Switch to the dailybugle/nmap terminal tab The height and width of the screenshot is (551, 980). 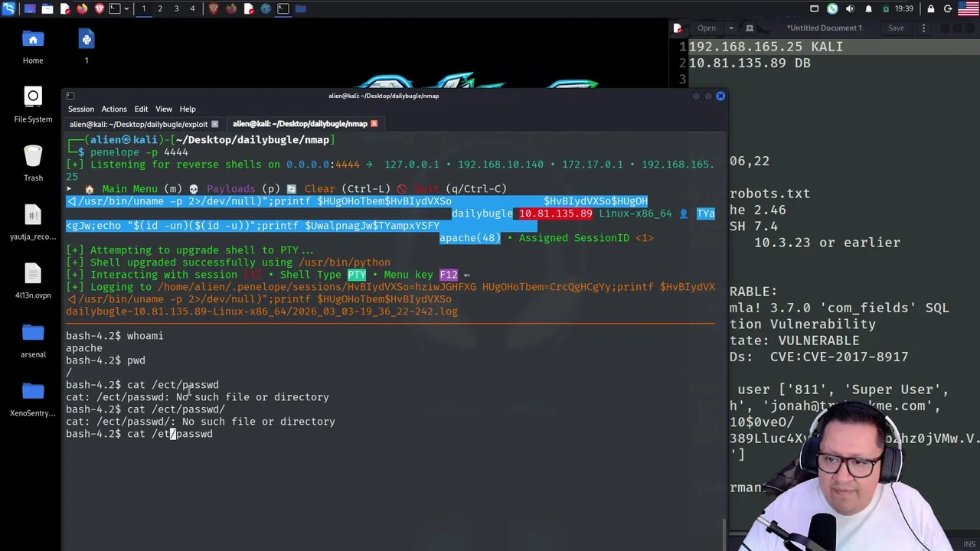tap(300, 123)
